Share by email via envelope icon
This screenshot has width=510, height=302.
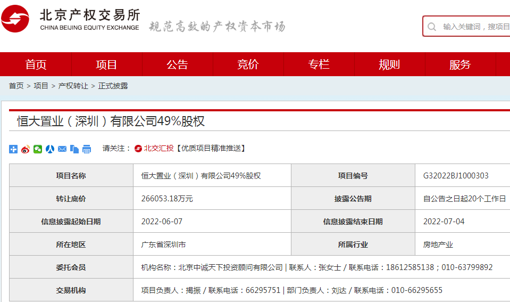tap(62, 149)
